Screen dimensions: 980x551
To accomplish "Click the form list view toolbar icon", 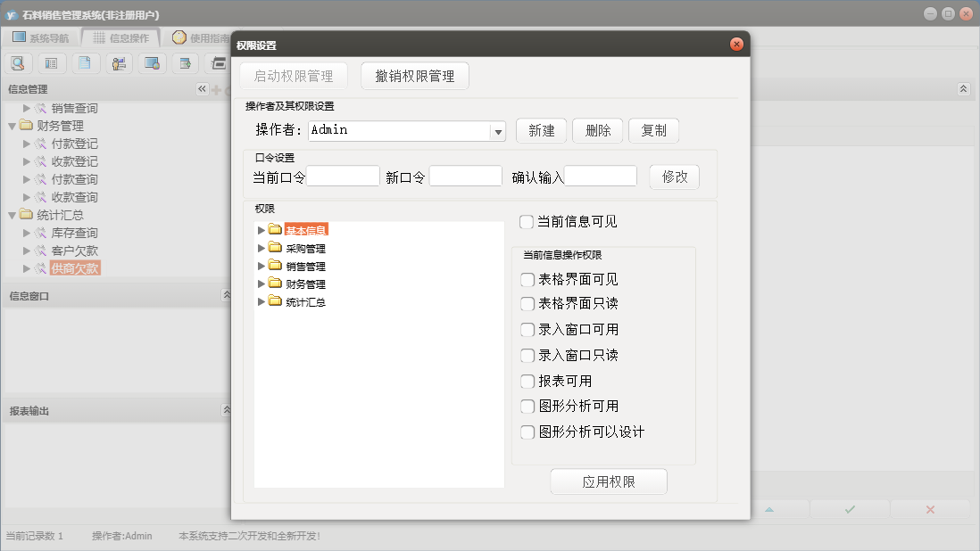I will [x=51, y=63].
